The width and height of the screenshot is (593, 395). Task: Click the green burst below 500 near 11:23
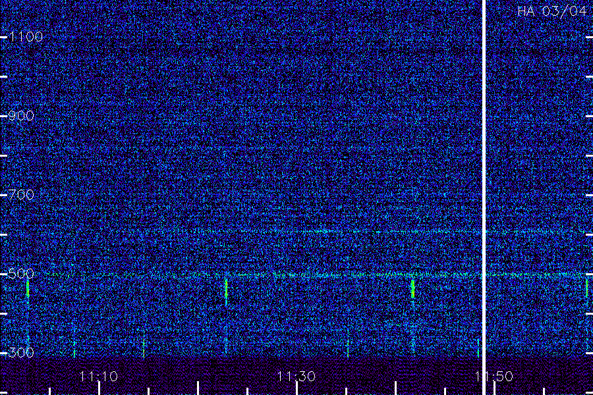tap(226, 290)
